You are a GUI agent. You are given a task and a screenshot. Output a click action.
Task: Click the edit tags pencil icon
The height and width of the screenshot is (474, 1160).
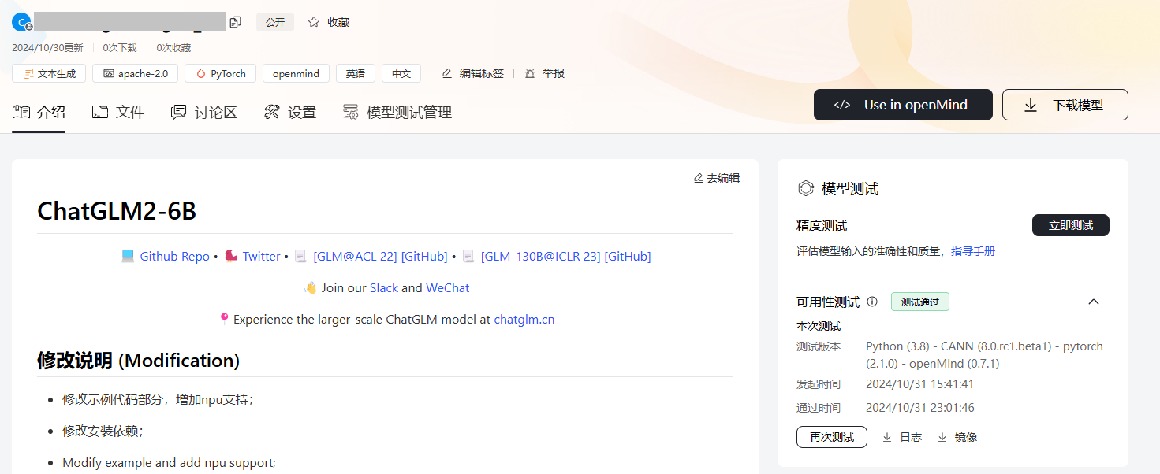coord(447,73)
